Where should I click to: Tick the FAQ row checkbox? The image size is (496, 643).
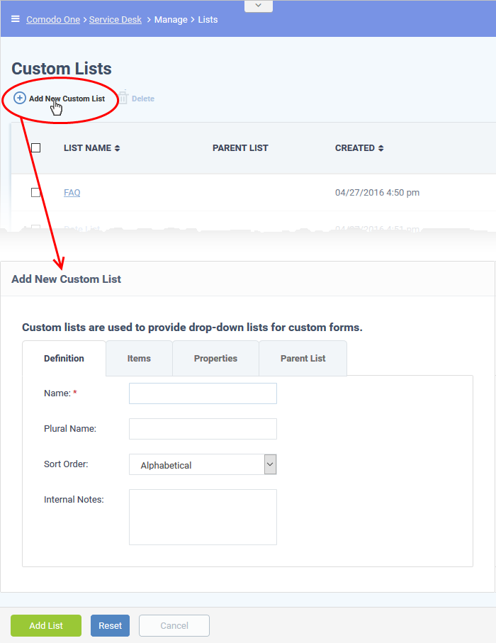pos(35,192)
